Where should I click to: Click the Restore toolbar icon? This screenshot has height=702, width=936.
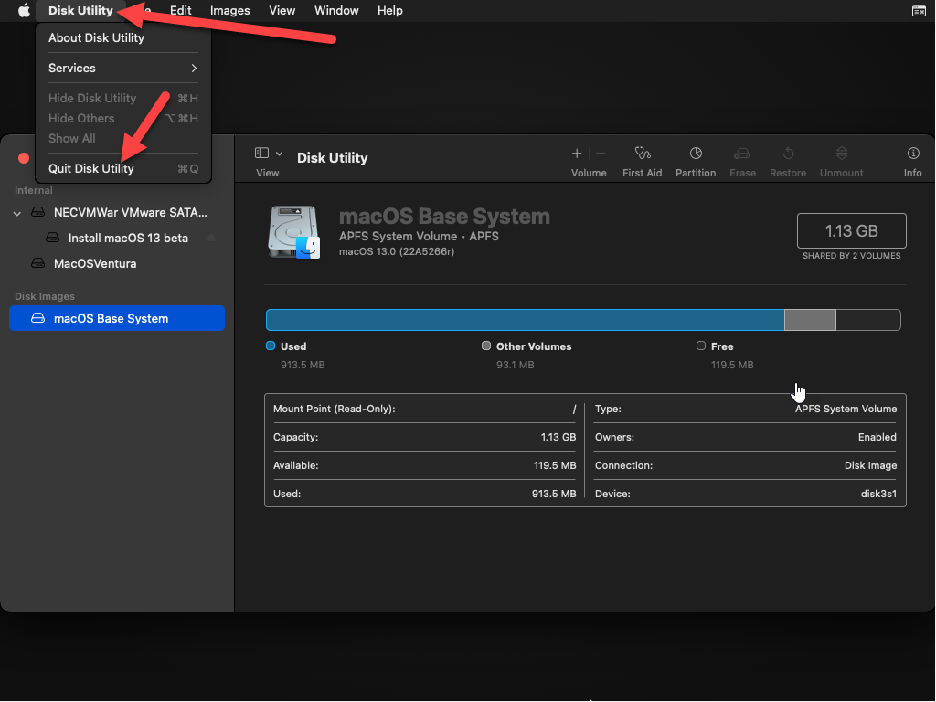(x=788, y=154)
